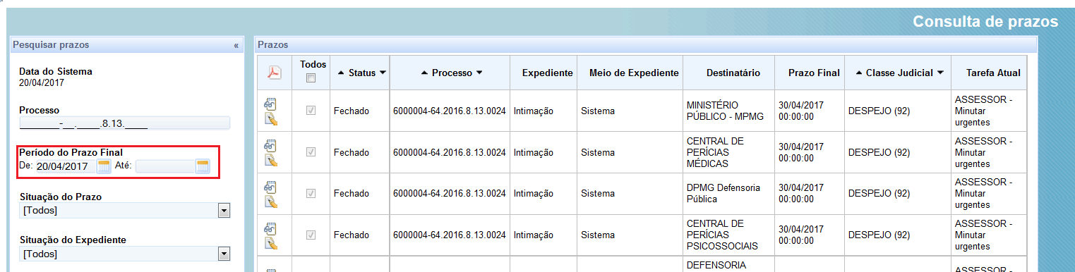Open the calendar picker for the 'Até' date
Image resolution: width=1075 pixels, height=272 pixels.
[203, 167]
